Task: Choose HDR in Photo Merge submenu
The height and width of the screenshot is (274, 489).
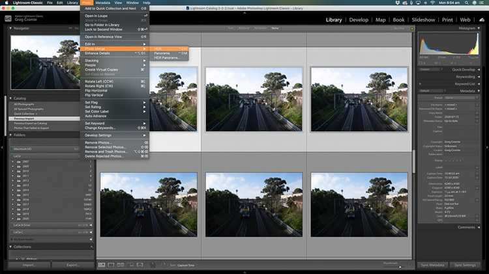Action: tap(170, 49)
